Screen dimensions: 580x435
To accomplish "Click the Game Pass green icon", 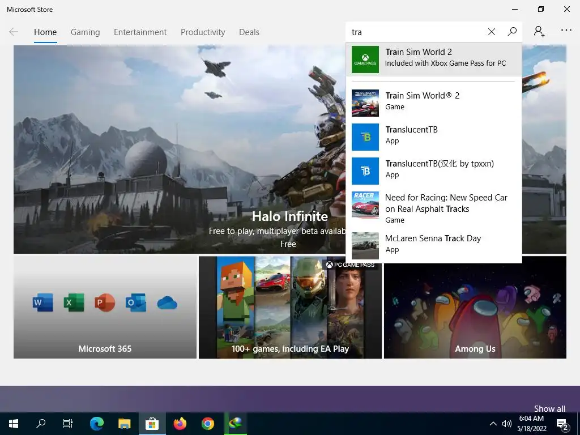I will 365,59.
